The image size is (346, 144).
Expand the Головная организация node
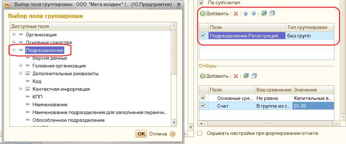tap(21, 66)
